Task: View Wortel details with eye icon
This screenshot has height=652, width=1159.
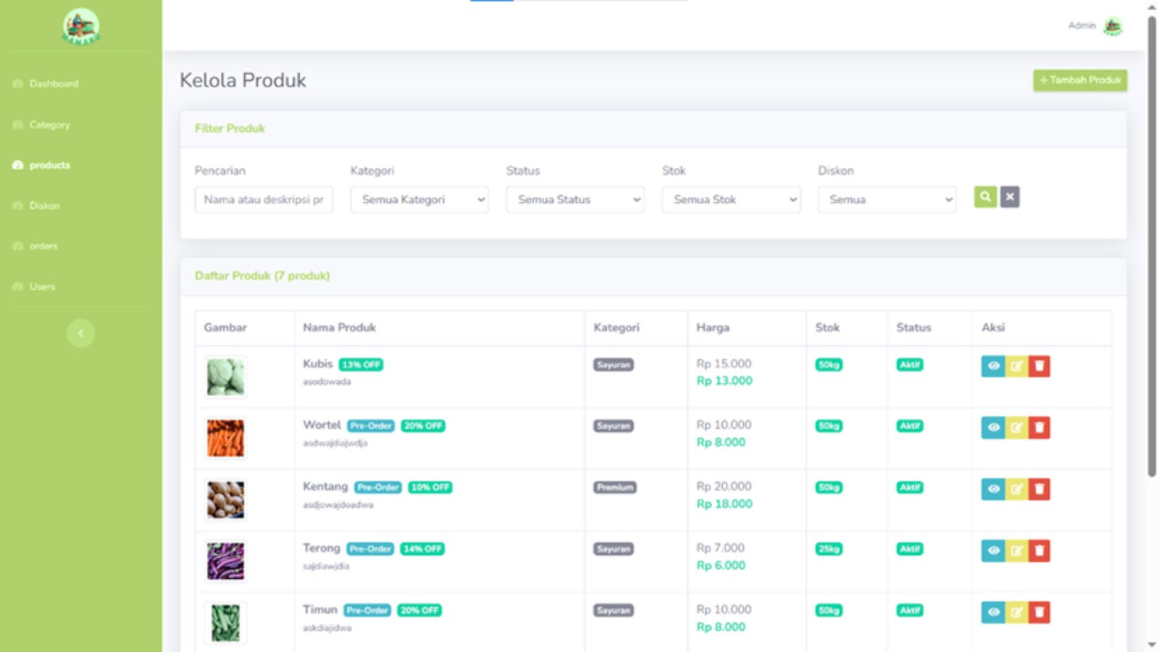Action: [993, 427]
